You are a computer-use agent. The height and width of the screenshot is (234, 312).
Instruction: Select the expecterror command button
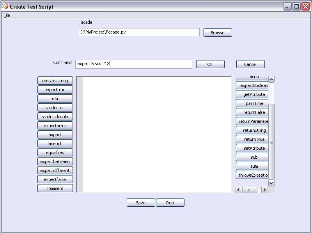[x=55, y=126]
